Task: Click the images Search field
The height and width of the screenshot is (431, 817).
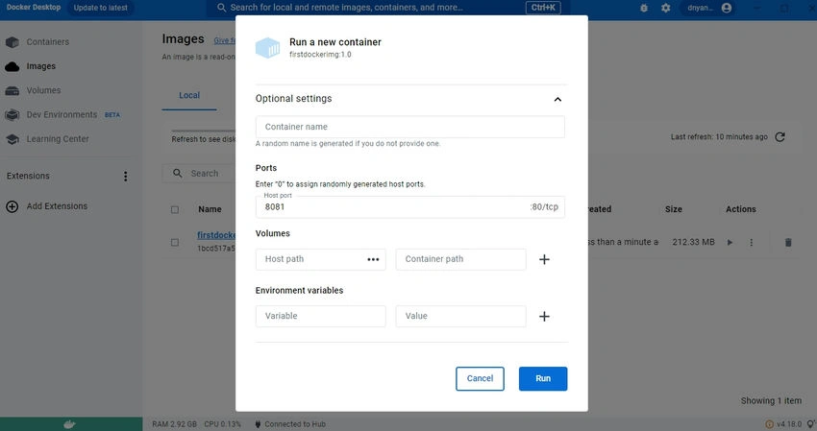Action: pyautogui.click(x=204, y=174)
